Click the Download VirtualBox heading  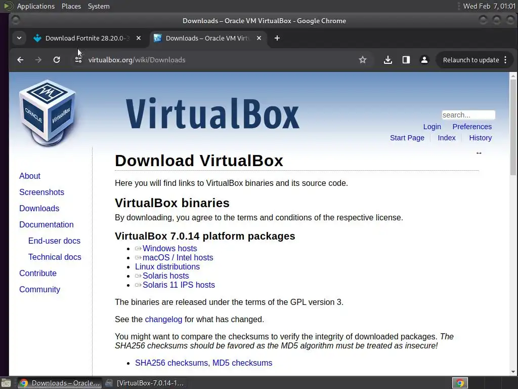(199, 161)
